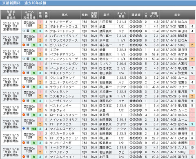196x159 pixels.
Task: Select horse name マイネルポライト
Action: point(62,157)
